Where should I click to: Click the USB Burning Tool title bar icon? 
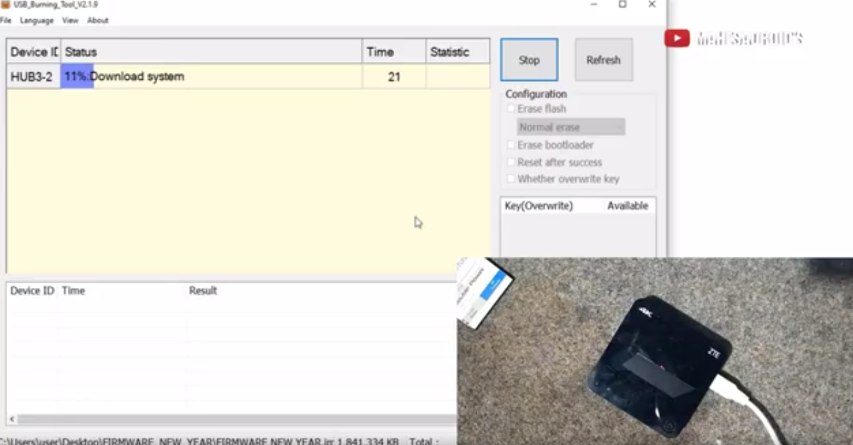4,4
